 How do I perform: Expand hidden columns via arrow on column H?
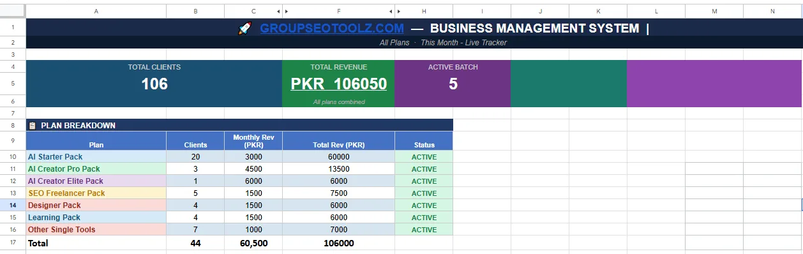pos(398,11)
